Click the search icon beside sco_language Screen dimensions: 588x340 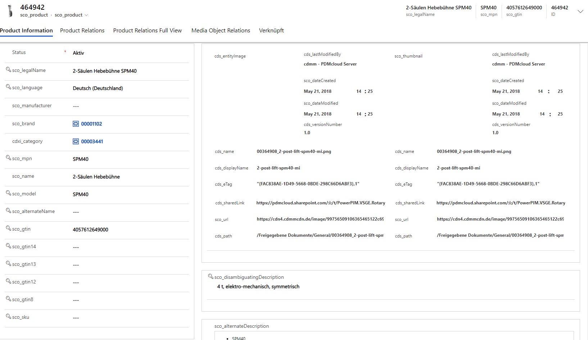[x=8, y=87]
